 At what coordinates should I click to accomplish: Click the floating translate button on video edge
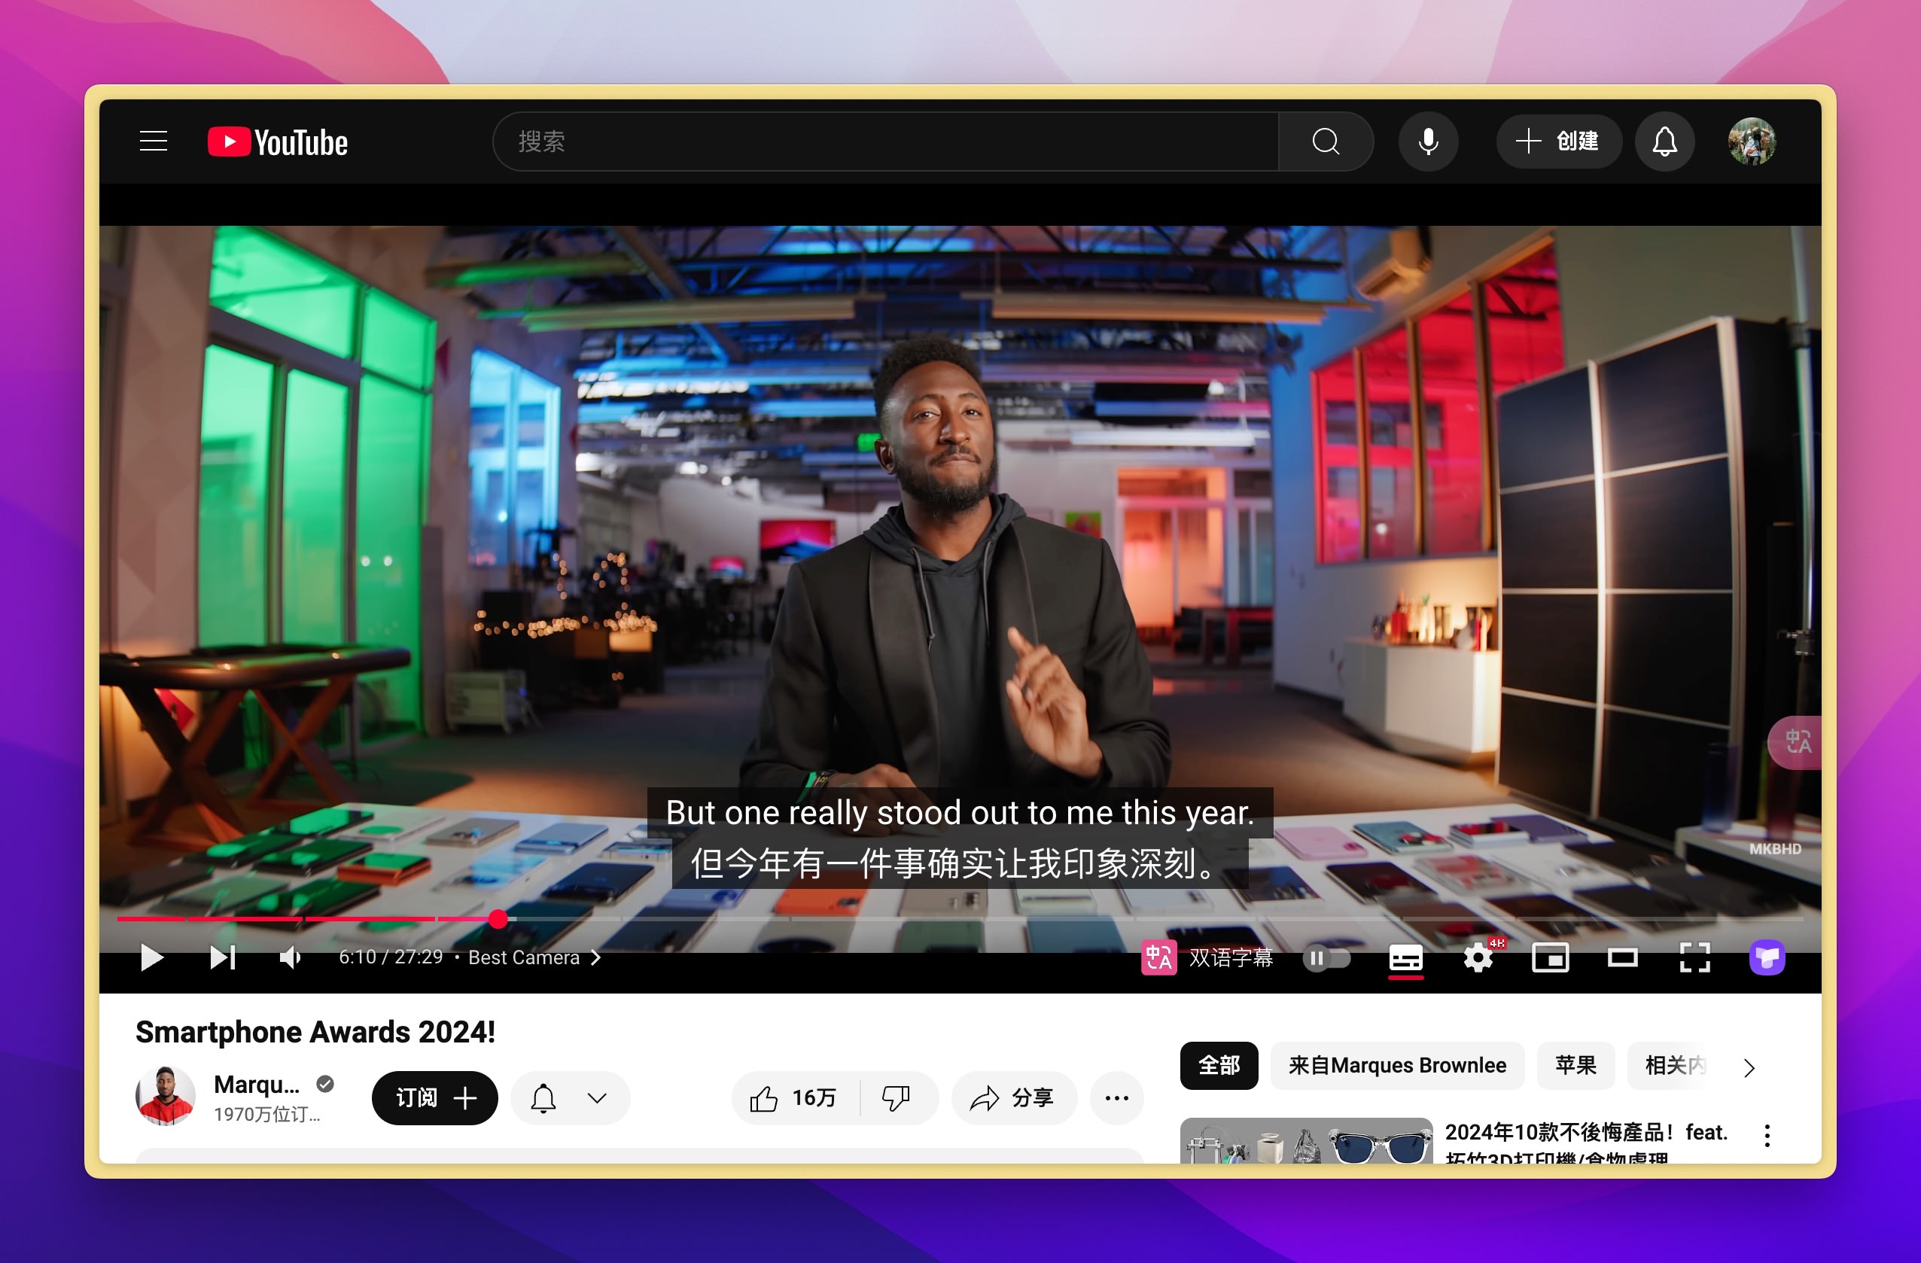pyautogui.click(x=1797, y=742)
